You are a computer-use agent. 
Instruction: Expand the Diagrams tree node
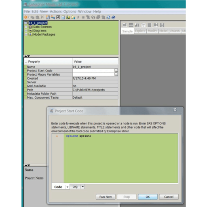click(26, 31)
